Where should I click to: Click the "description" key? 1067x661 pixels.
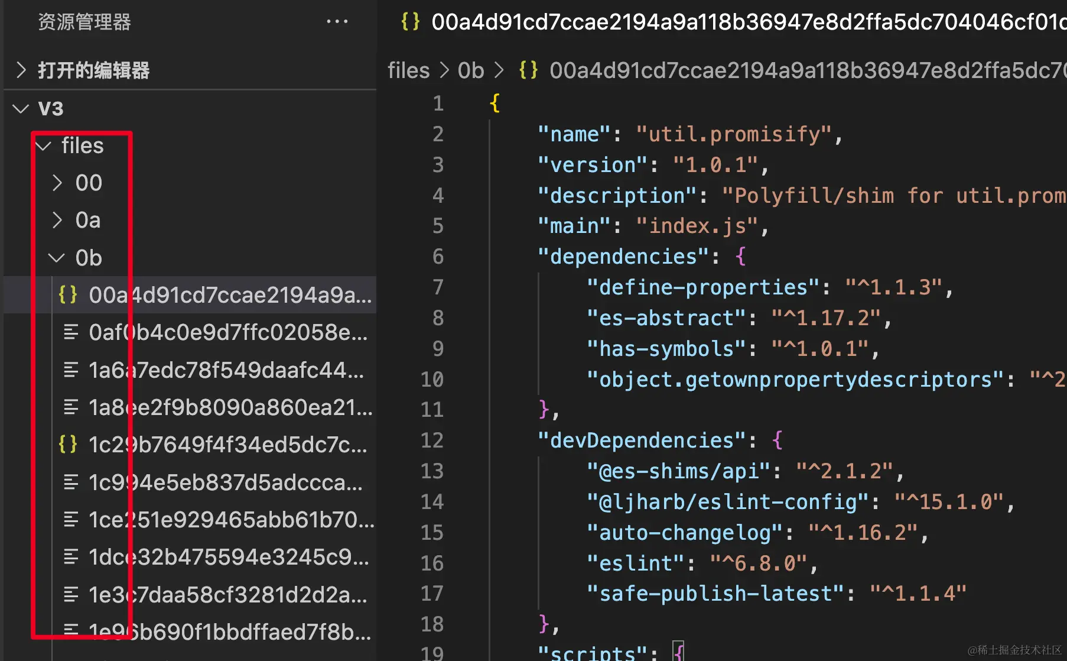[617, 196]
